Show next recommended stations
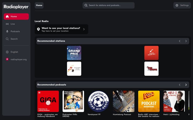This screenshot has width=193, height=120. coord(186,41)
